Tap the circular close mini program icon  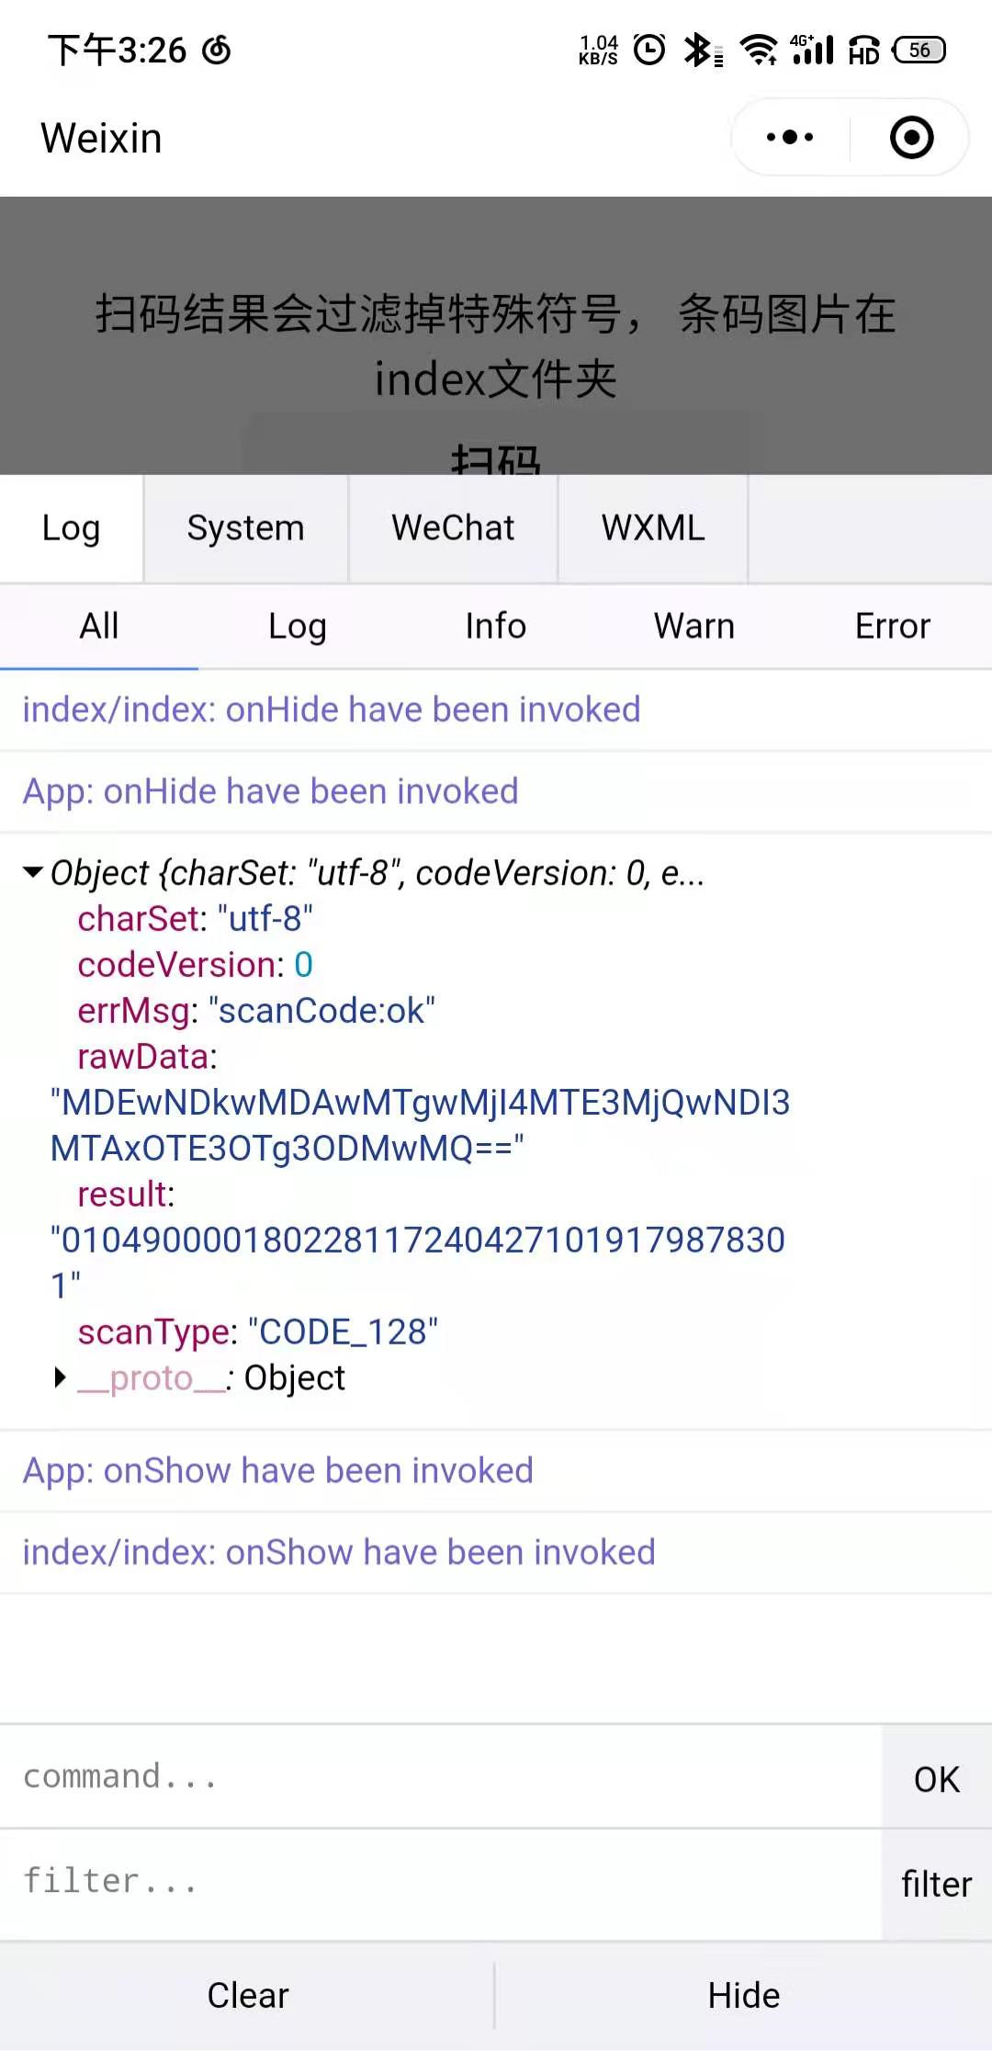coord(911,138)
